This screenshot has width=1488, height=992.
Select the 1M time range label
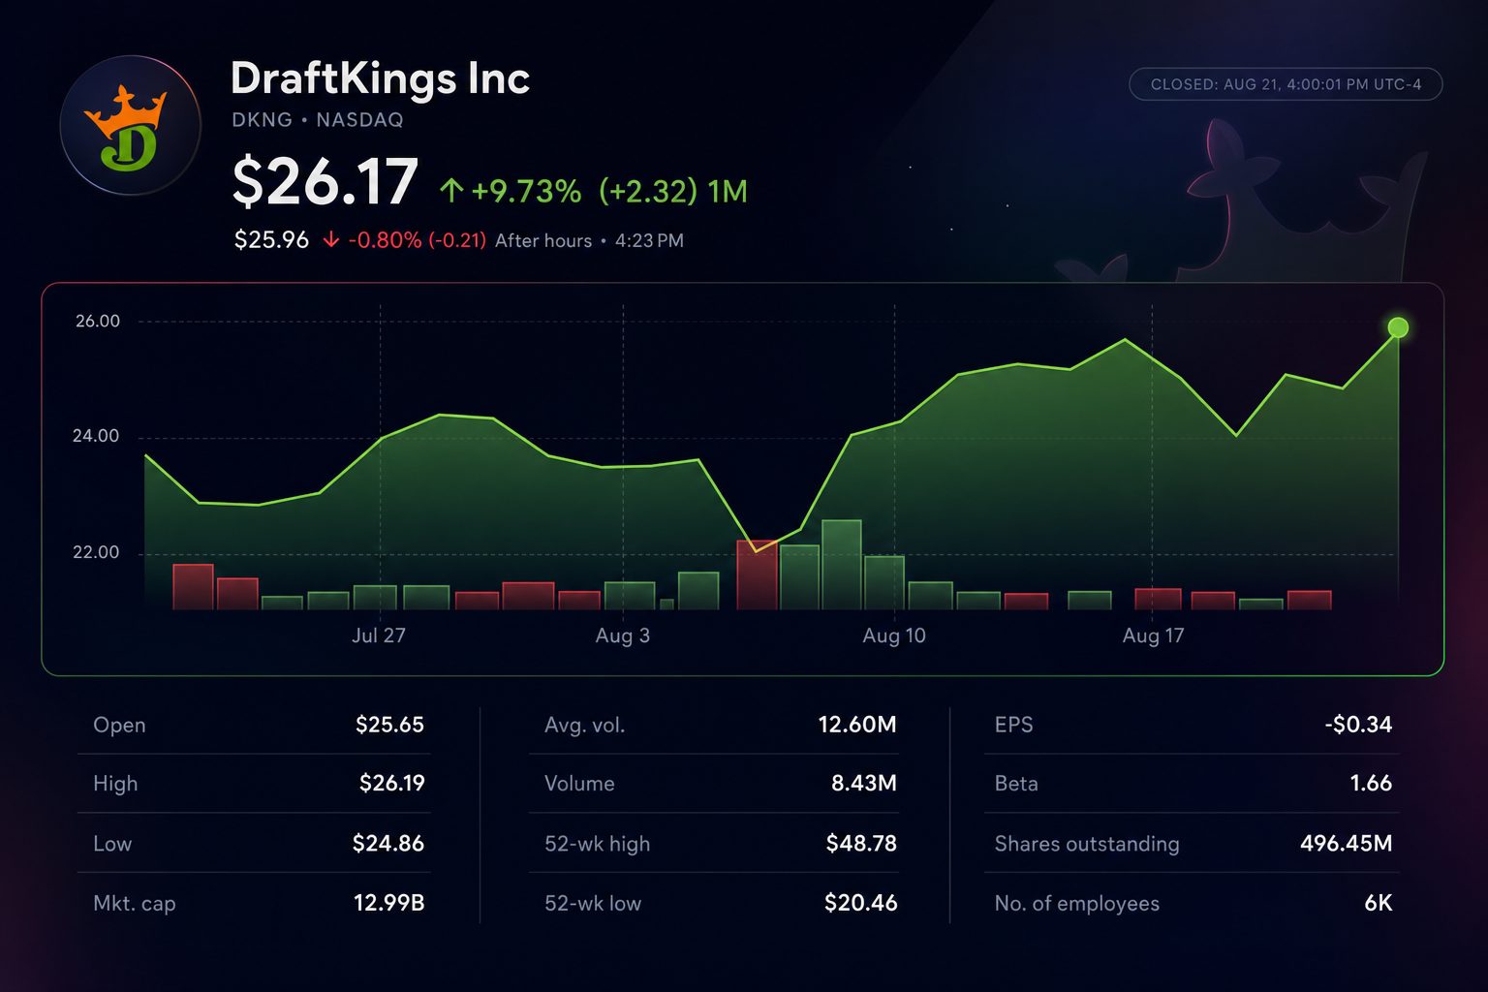pyautogui.click(x=728, y=191)
